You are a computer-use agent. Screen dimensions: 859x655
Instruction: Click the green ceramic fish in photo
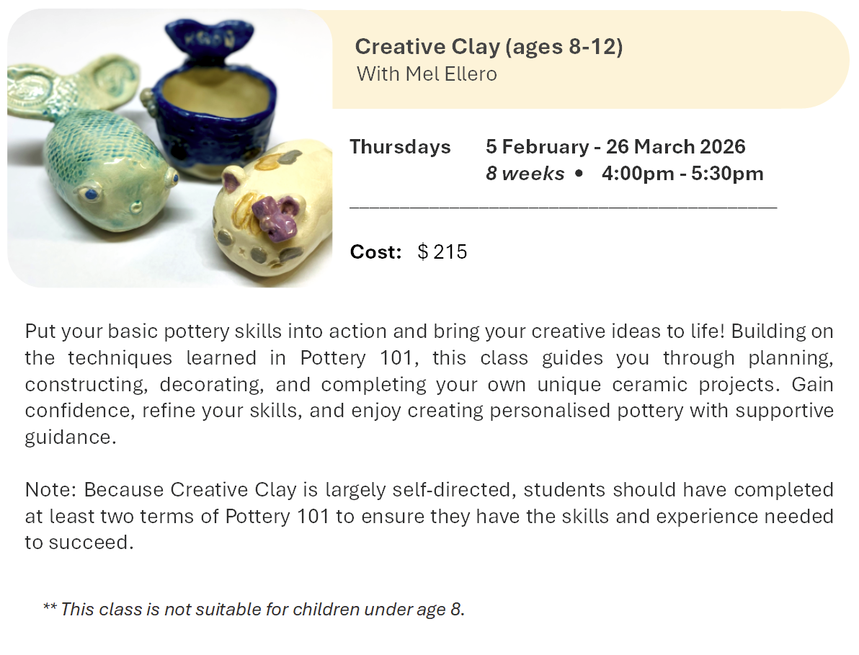101,166
